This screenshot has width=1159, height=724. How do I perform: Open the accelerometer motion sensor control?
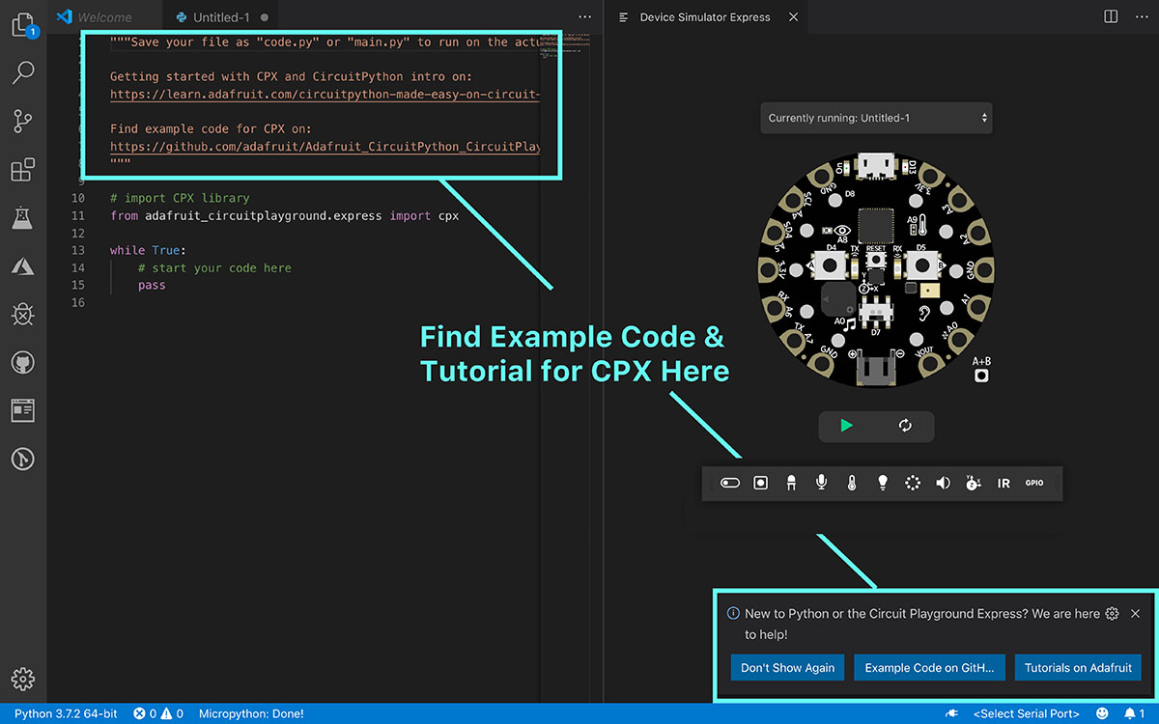974,483
